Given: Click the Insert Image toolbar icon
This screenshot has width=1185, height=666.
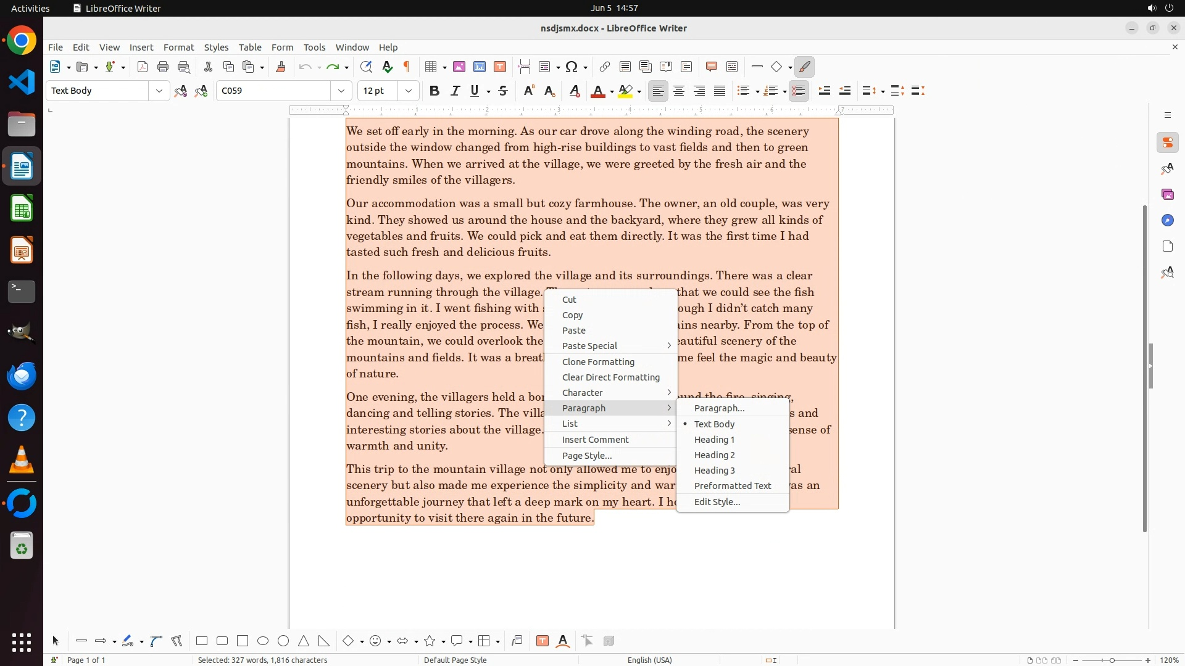Looking at the screenshot, I should point(459,67).
